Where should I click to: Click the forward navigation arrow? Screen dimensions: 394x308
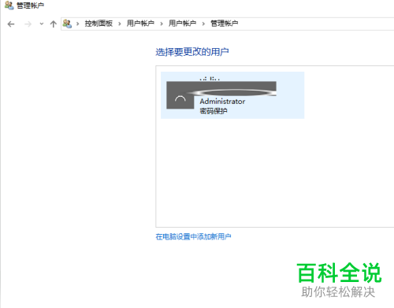[x=28, y=24]
